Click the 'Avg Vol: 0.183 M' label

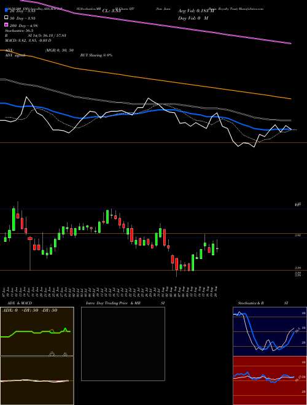pos(196,11)
